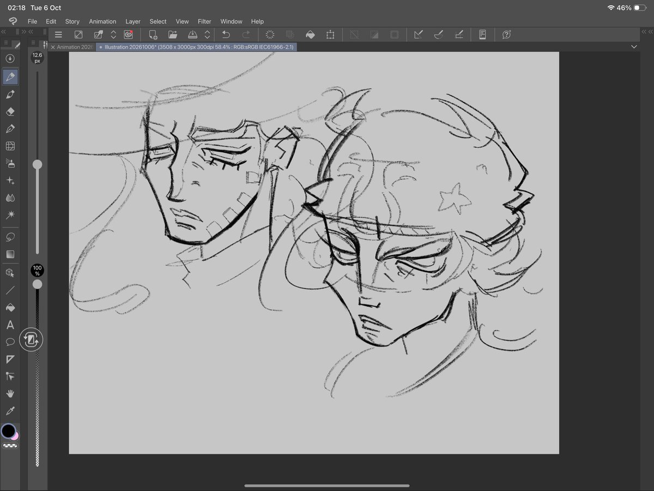
Task: Click the opacity slider handle
Action: [x=37, y=284]
